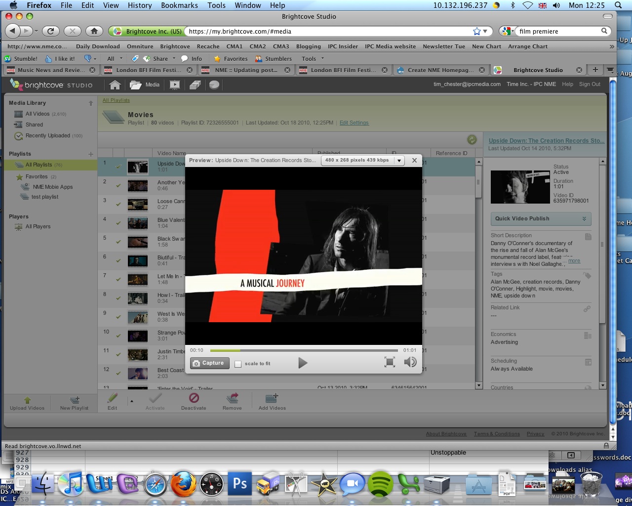This screenshot has width=632, height=506.
Task: Select Recently Uploaded in Media Library
Action: 48,136
